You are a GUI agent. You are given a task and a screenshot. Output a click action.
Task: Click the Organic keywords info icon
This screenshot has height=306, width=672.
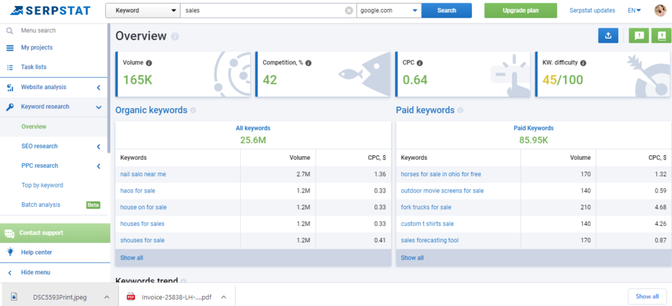click(x=193, y=111)
